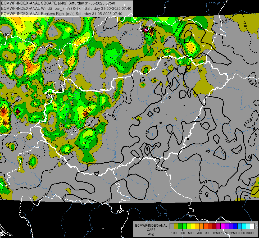
Task: Click the legend word CAPE
Action: pos(151,230)
